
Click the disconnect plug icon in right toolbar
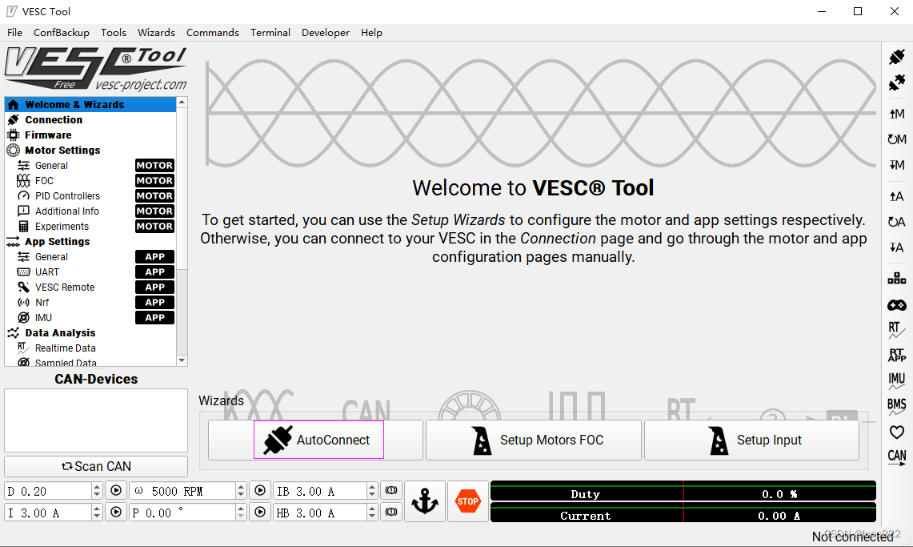897,82
